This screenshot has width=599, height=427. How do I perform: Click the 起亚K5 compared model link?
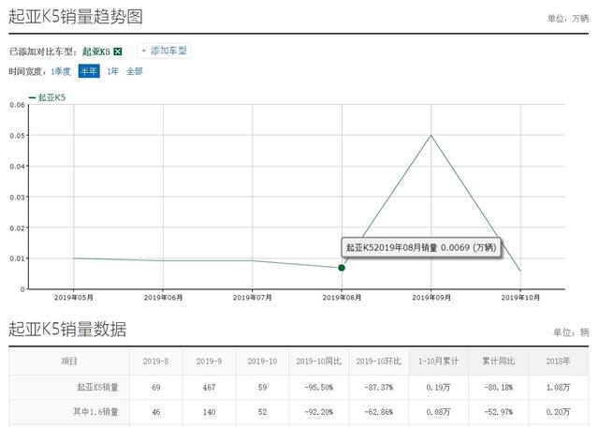tap(96, 52)
